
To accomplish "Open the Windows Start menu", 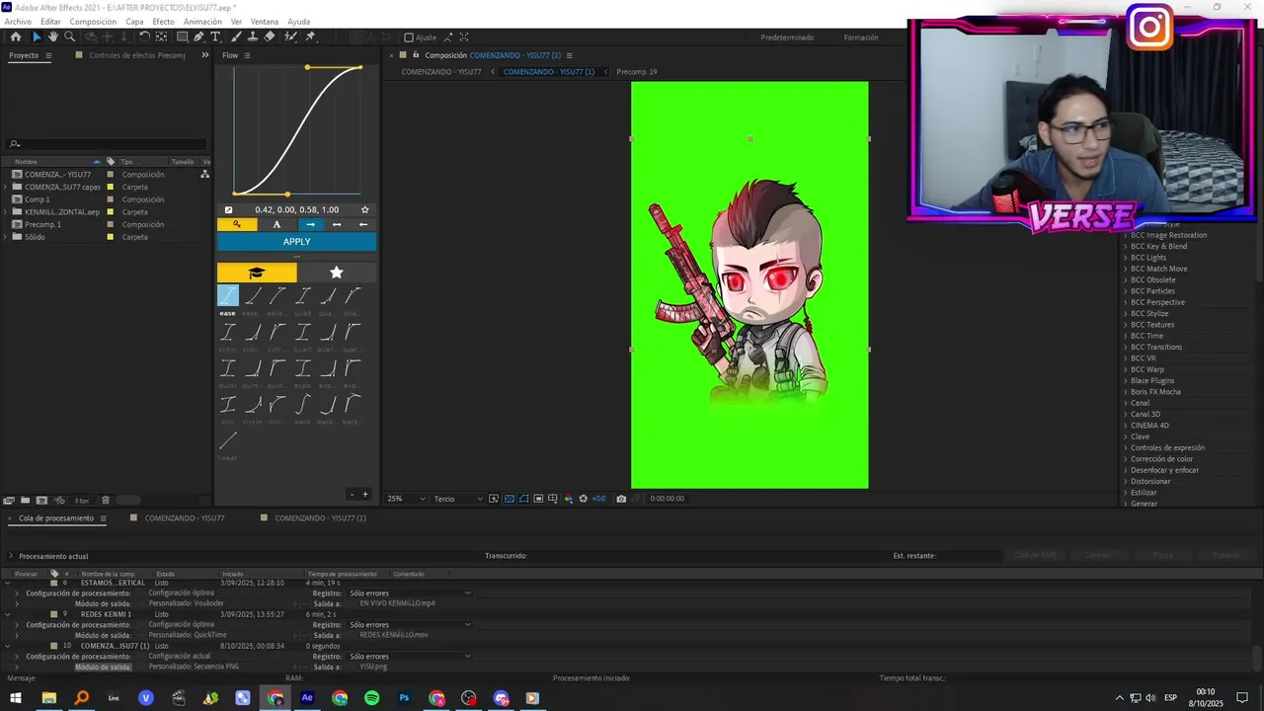I will pos(16,698).
